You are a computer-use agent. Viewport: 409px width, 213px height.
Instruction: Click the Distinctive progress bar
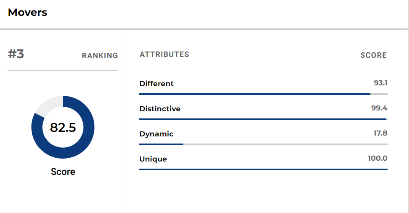point(263,119)
